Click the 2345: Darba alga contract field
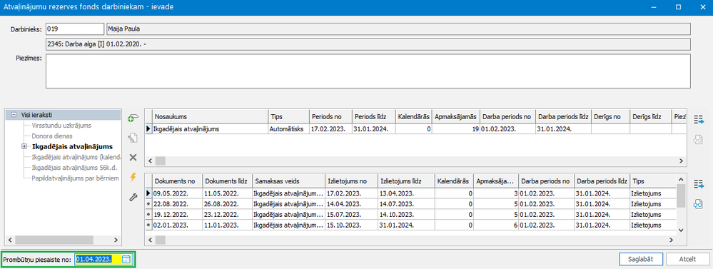Image resolution: width=713 pixels, height=269 pixels. tap(368, 44)
